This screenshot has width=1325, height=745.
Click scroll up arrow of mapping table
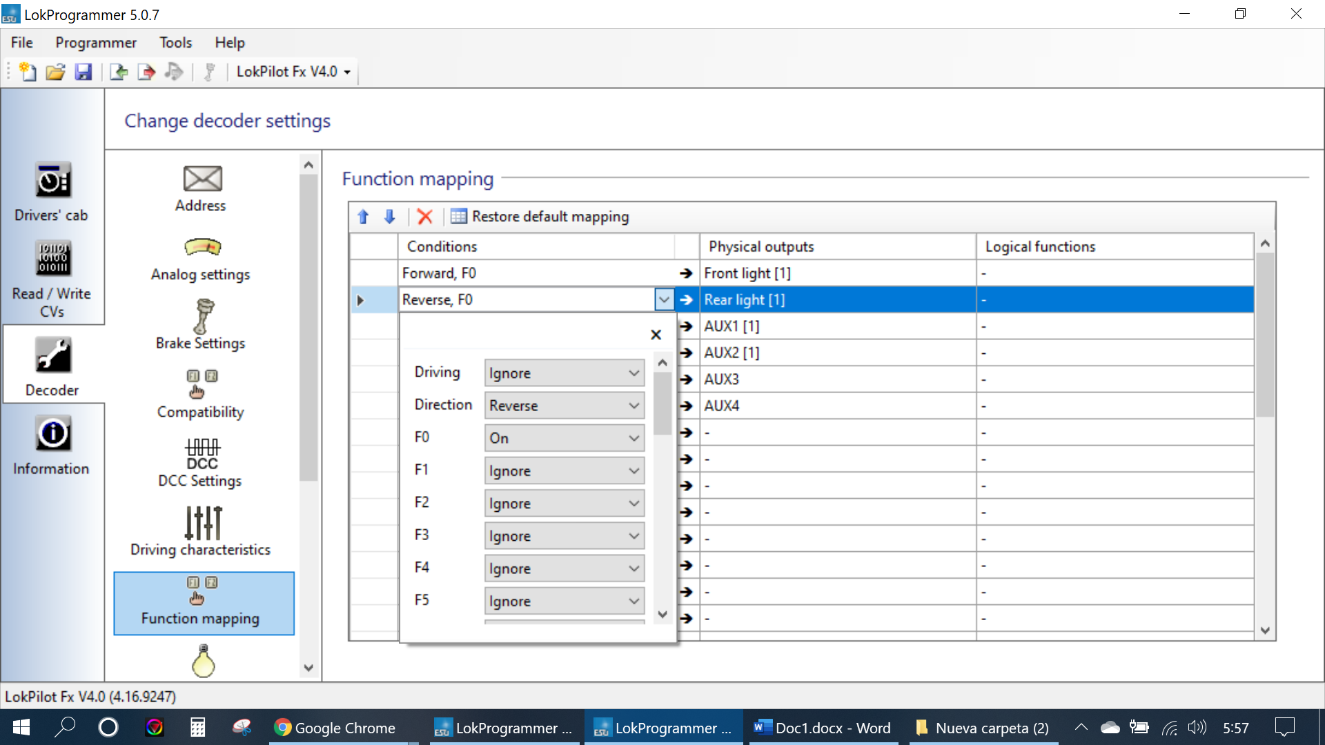coord(1265,244)
